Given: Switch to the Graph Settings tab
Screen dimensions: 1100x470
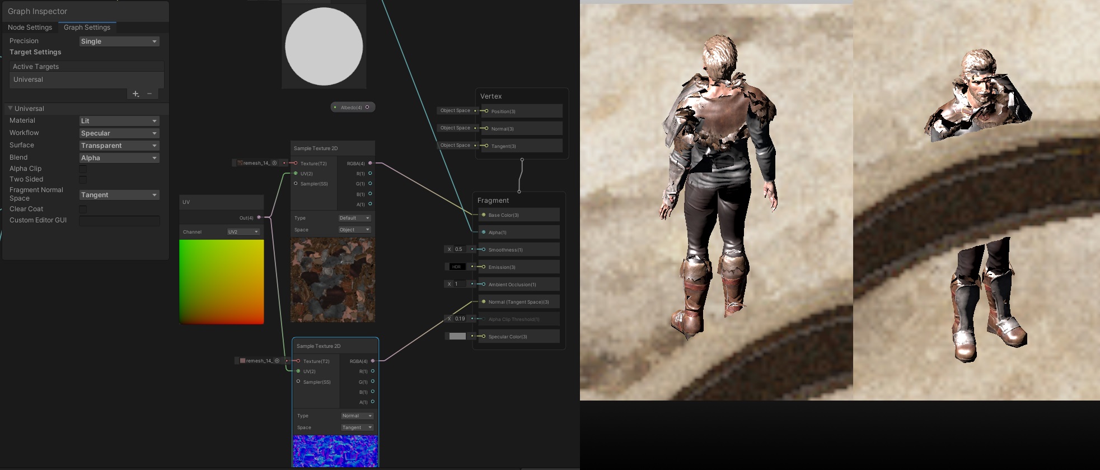Looking at the screenshot, I should click(87, 27).
